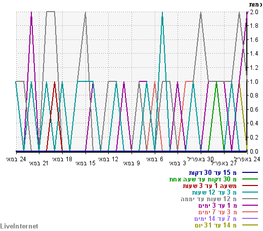Click the salmon peak near 6 במאי
Screen dimensions: 263x231
click(x=155, y=82)
